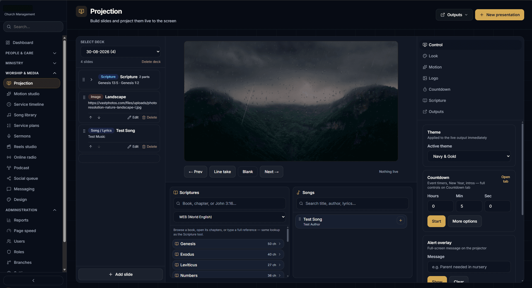Move Landscape slide down with arrow
Screen dimensions: 532x288
point(99,117)
